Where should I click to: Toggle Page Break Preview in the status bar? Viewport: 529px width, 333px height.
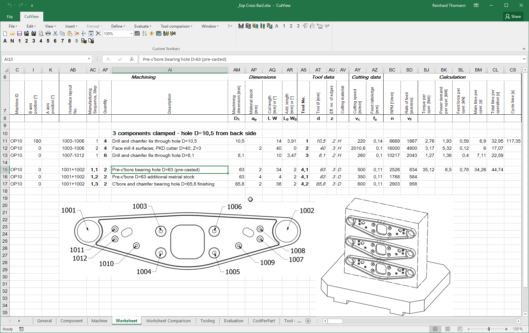click(460, 329)
